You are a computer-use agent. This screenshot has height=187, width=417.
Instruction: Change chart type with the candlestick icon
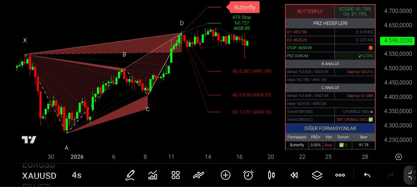[271, 175]
